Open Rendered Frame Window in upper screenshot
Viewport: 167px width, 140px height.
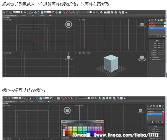[123, 12]
